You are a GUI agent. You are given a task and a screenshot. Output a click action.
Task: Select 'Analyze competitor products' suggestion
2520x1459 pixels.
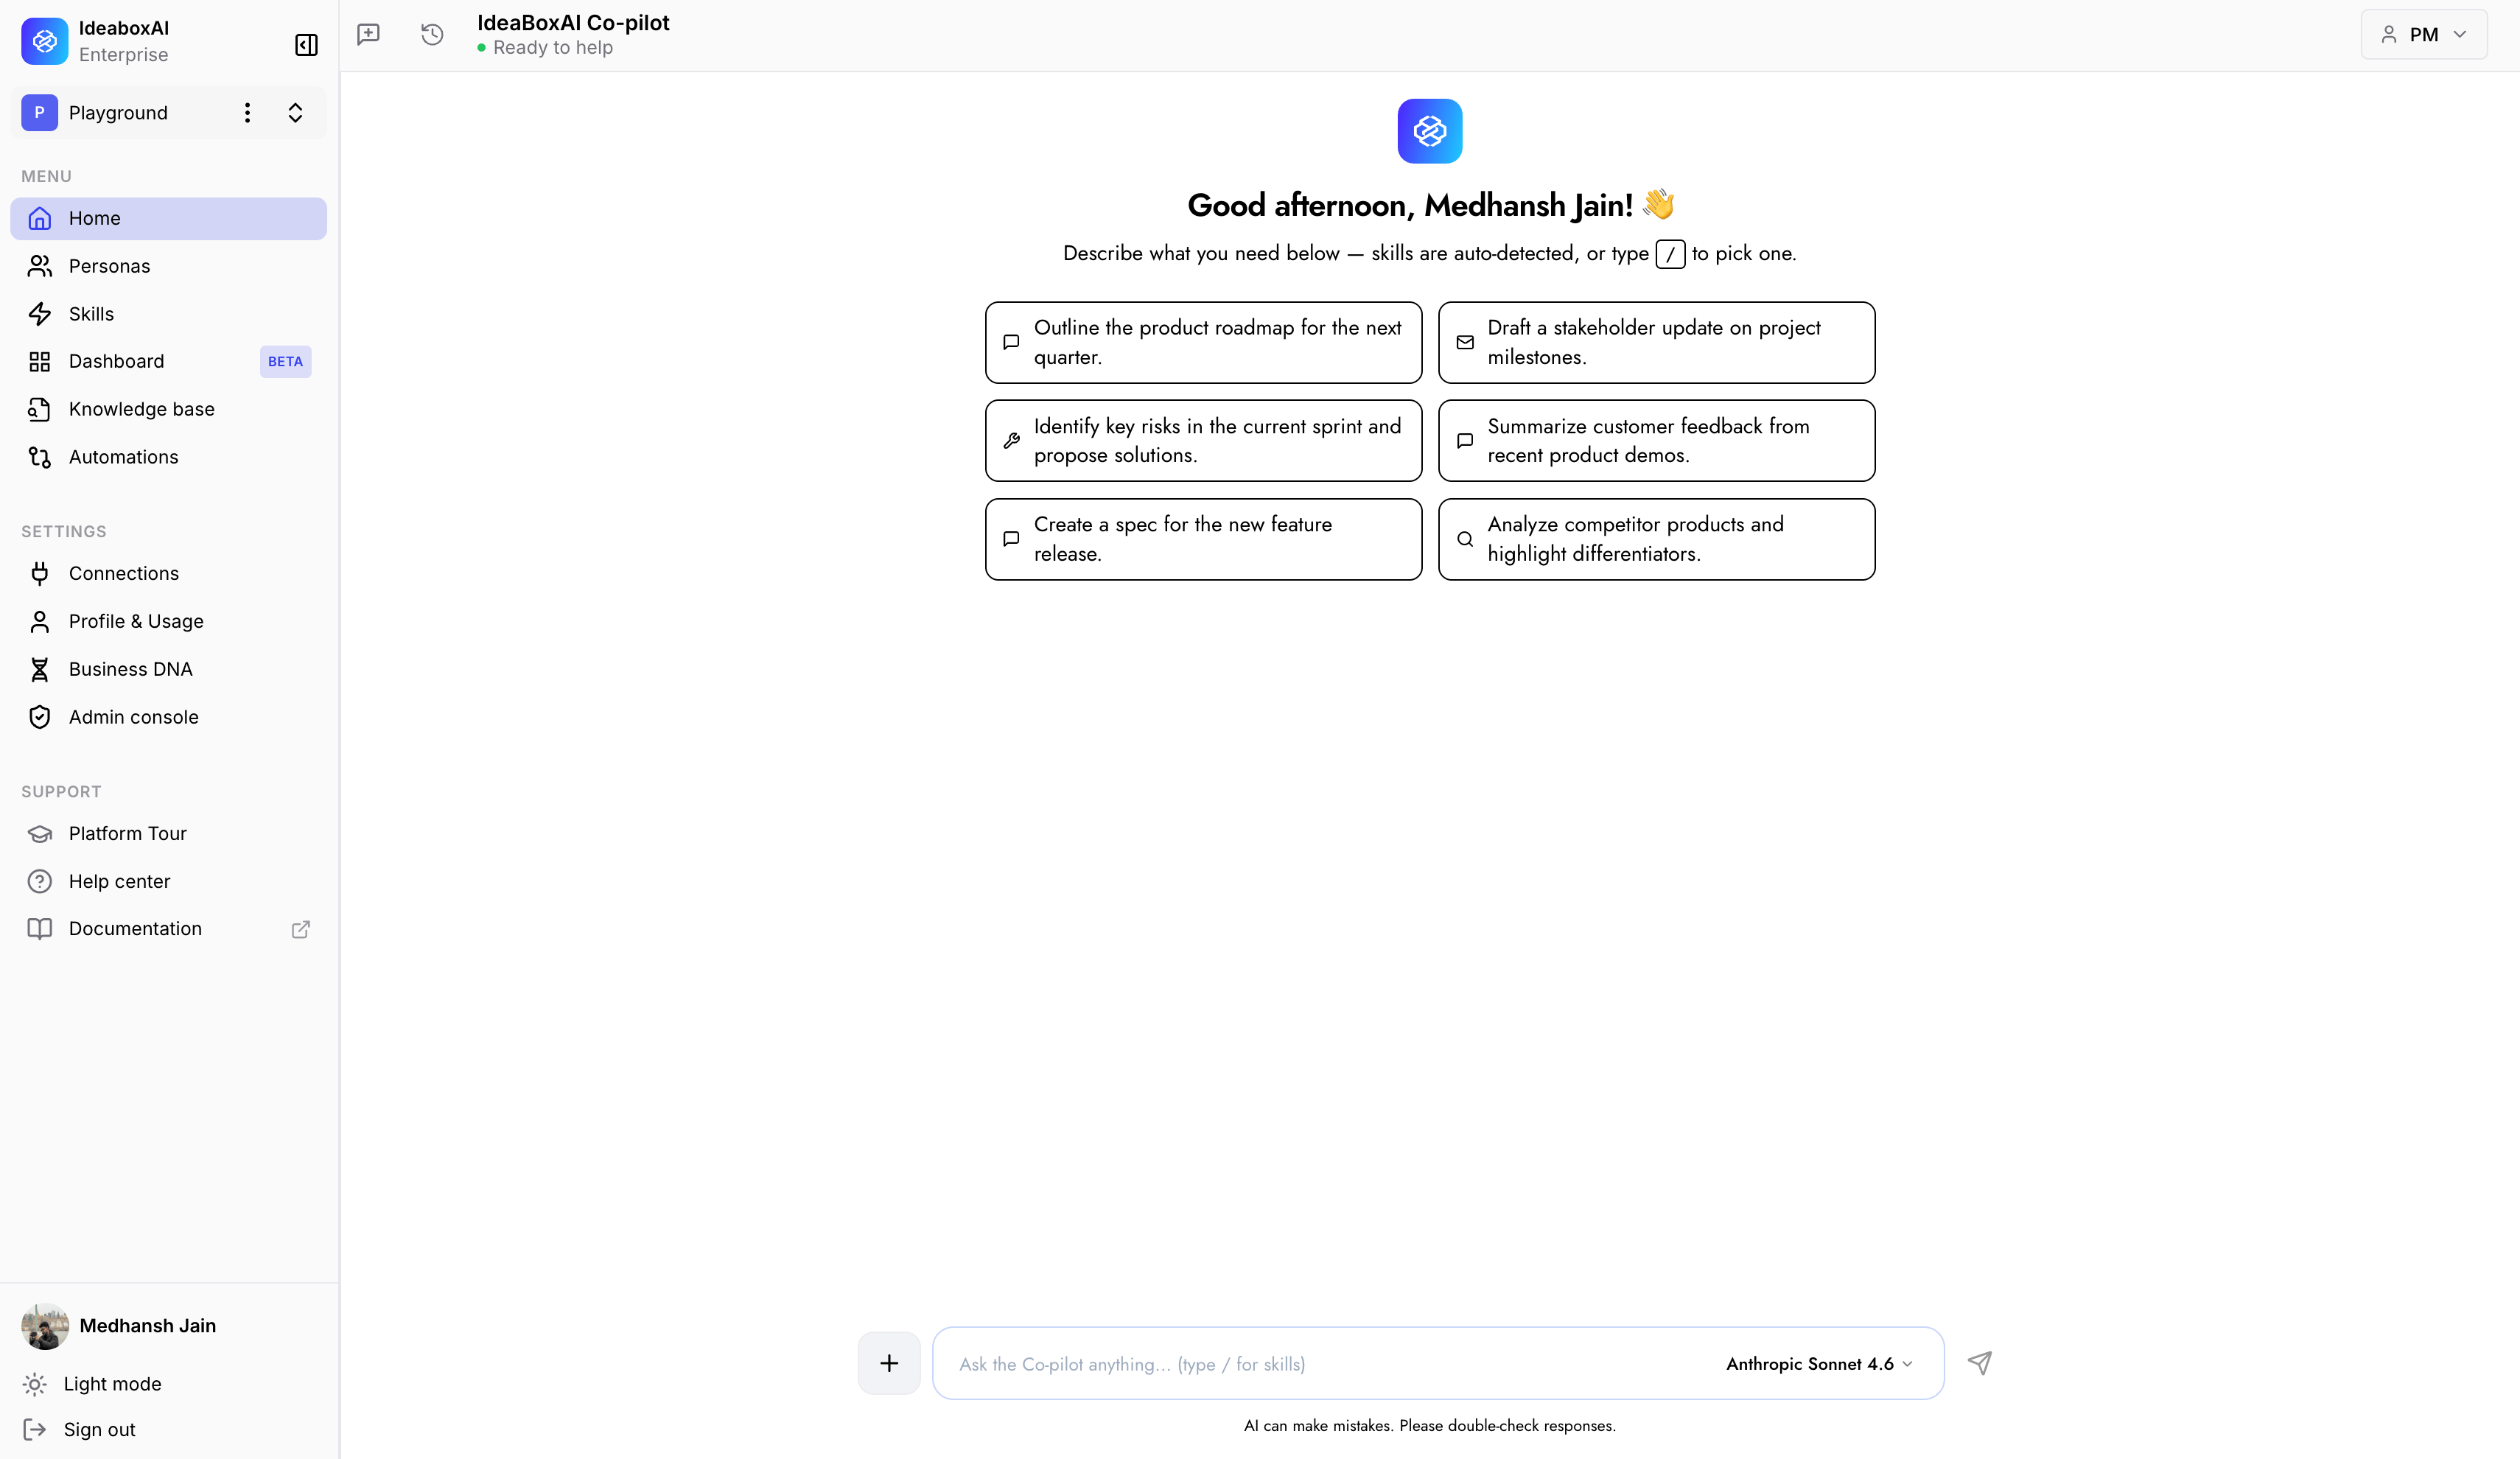click(x=1656, y=539)
